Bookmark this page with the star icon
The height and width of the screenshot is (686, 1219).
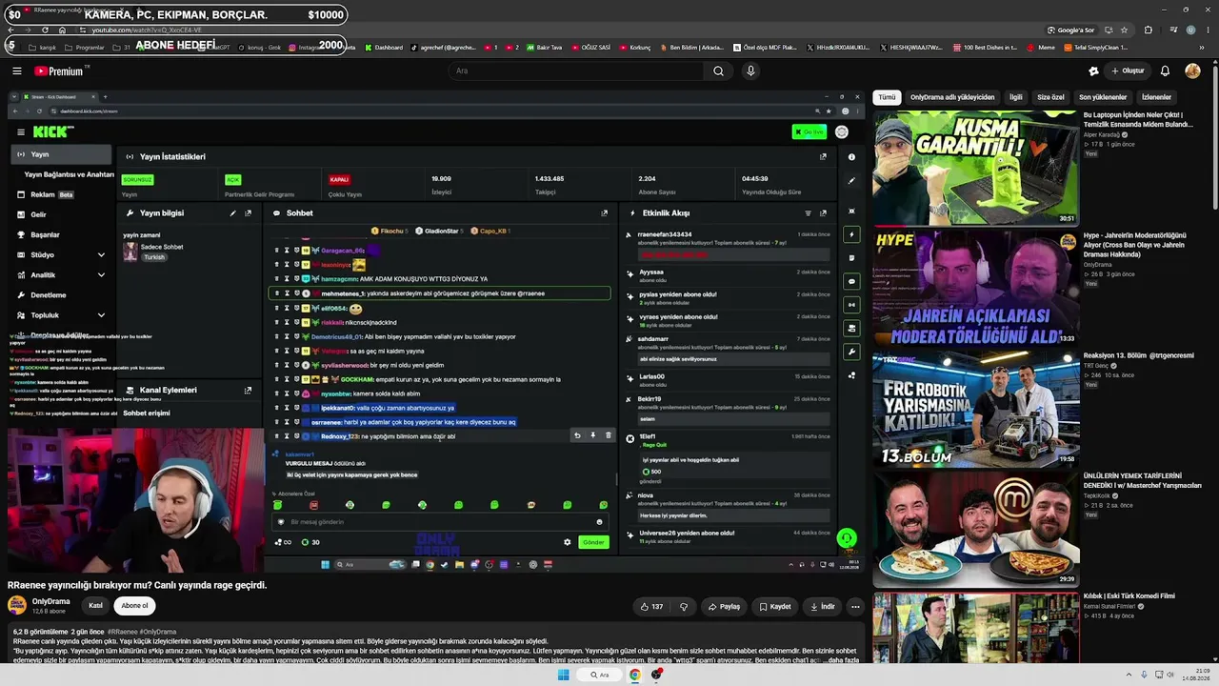coord(1124,30)
